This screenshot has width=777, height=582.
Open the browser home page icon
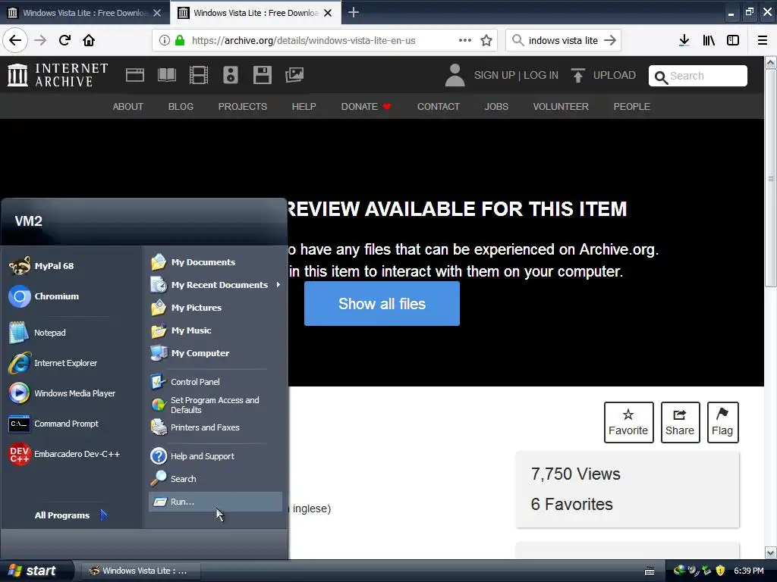coord(89,40)
